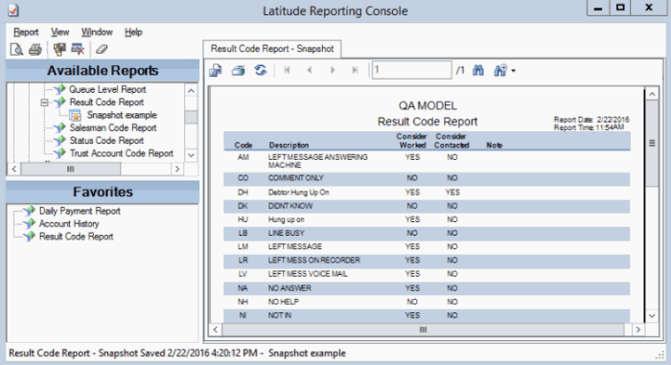671x365 pixels.
Task: Click the Description column header in report
Action: point(289,146)
